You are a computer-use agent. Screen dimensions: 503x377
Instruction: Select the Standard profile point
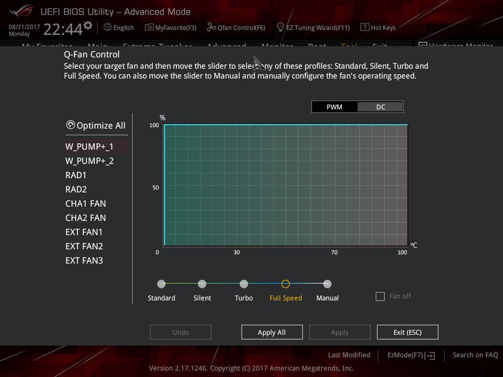(161, 284)
